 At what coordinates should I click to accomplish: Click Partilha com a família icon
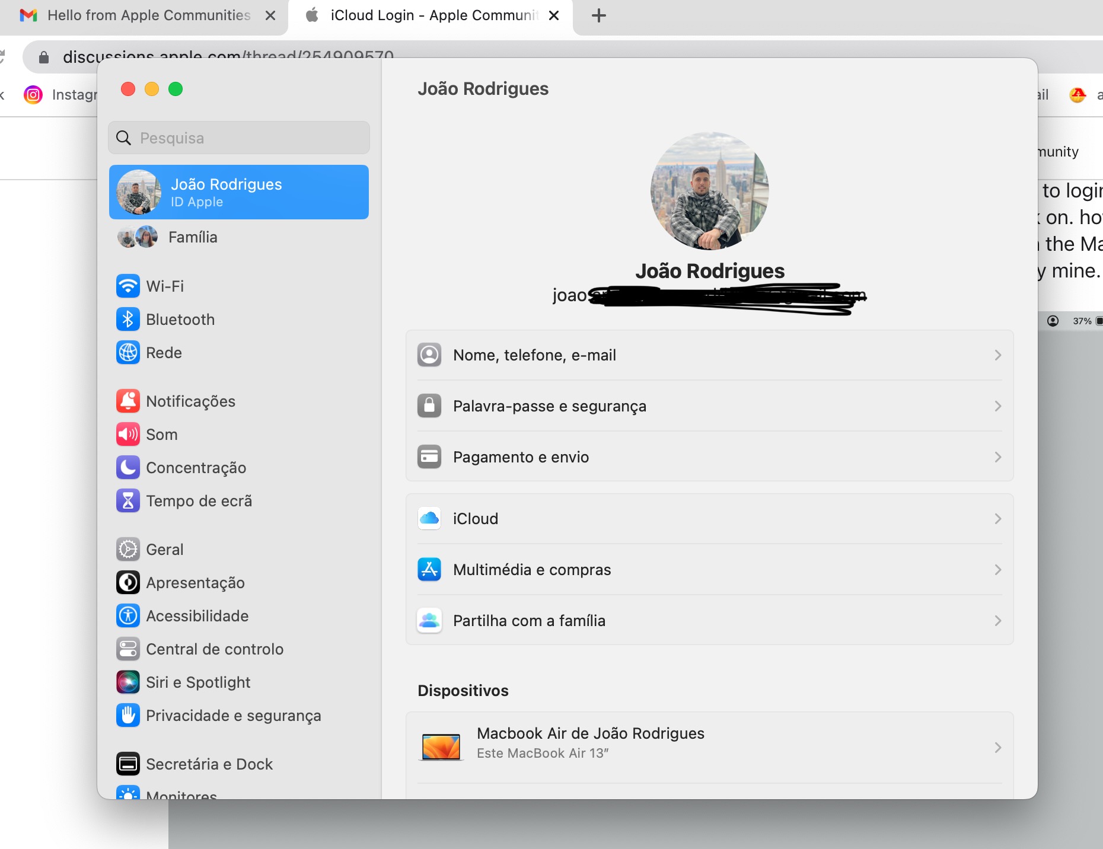pyautogui.click(x=429, y=621)
